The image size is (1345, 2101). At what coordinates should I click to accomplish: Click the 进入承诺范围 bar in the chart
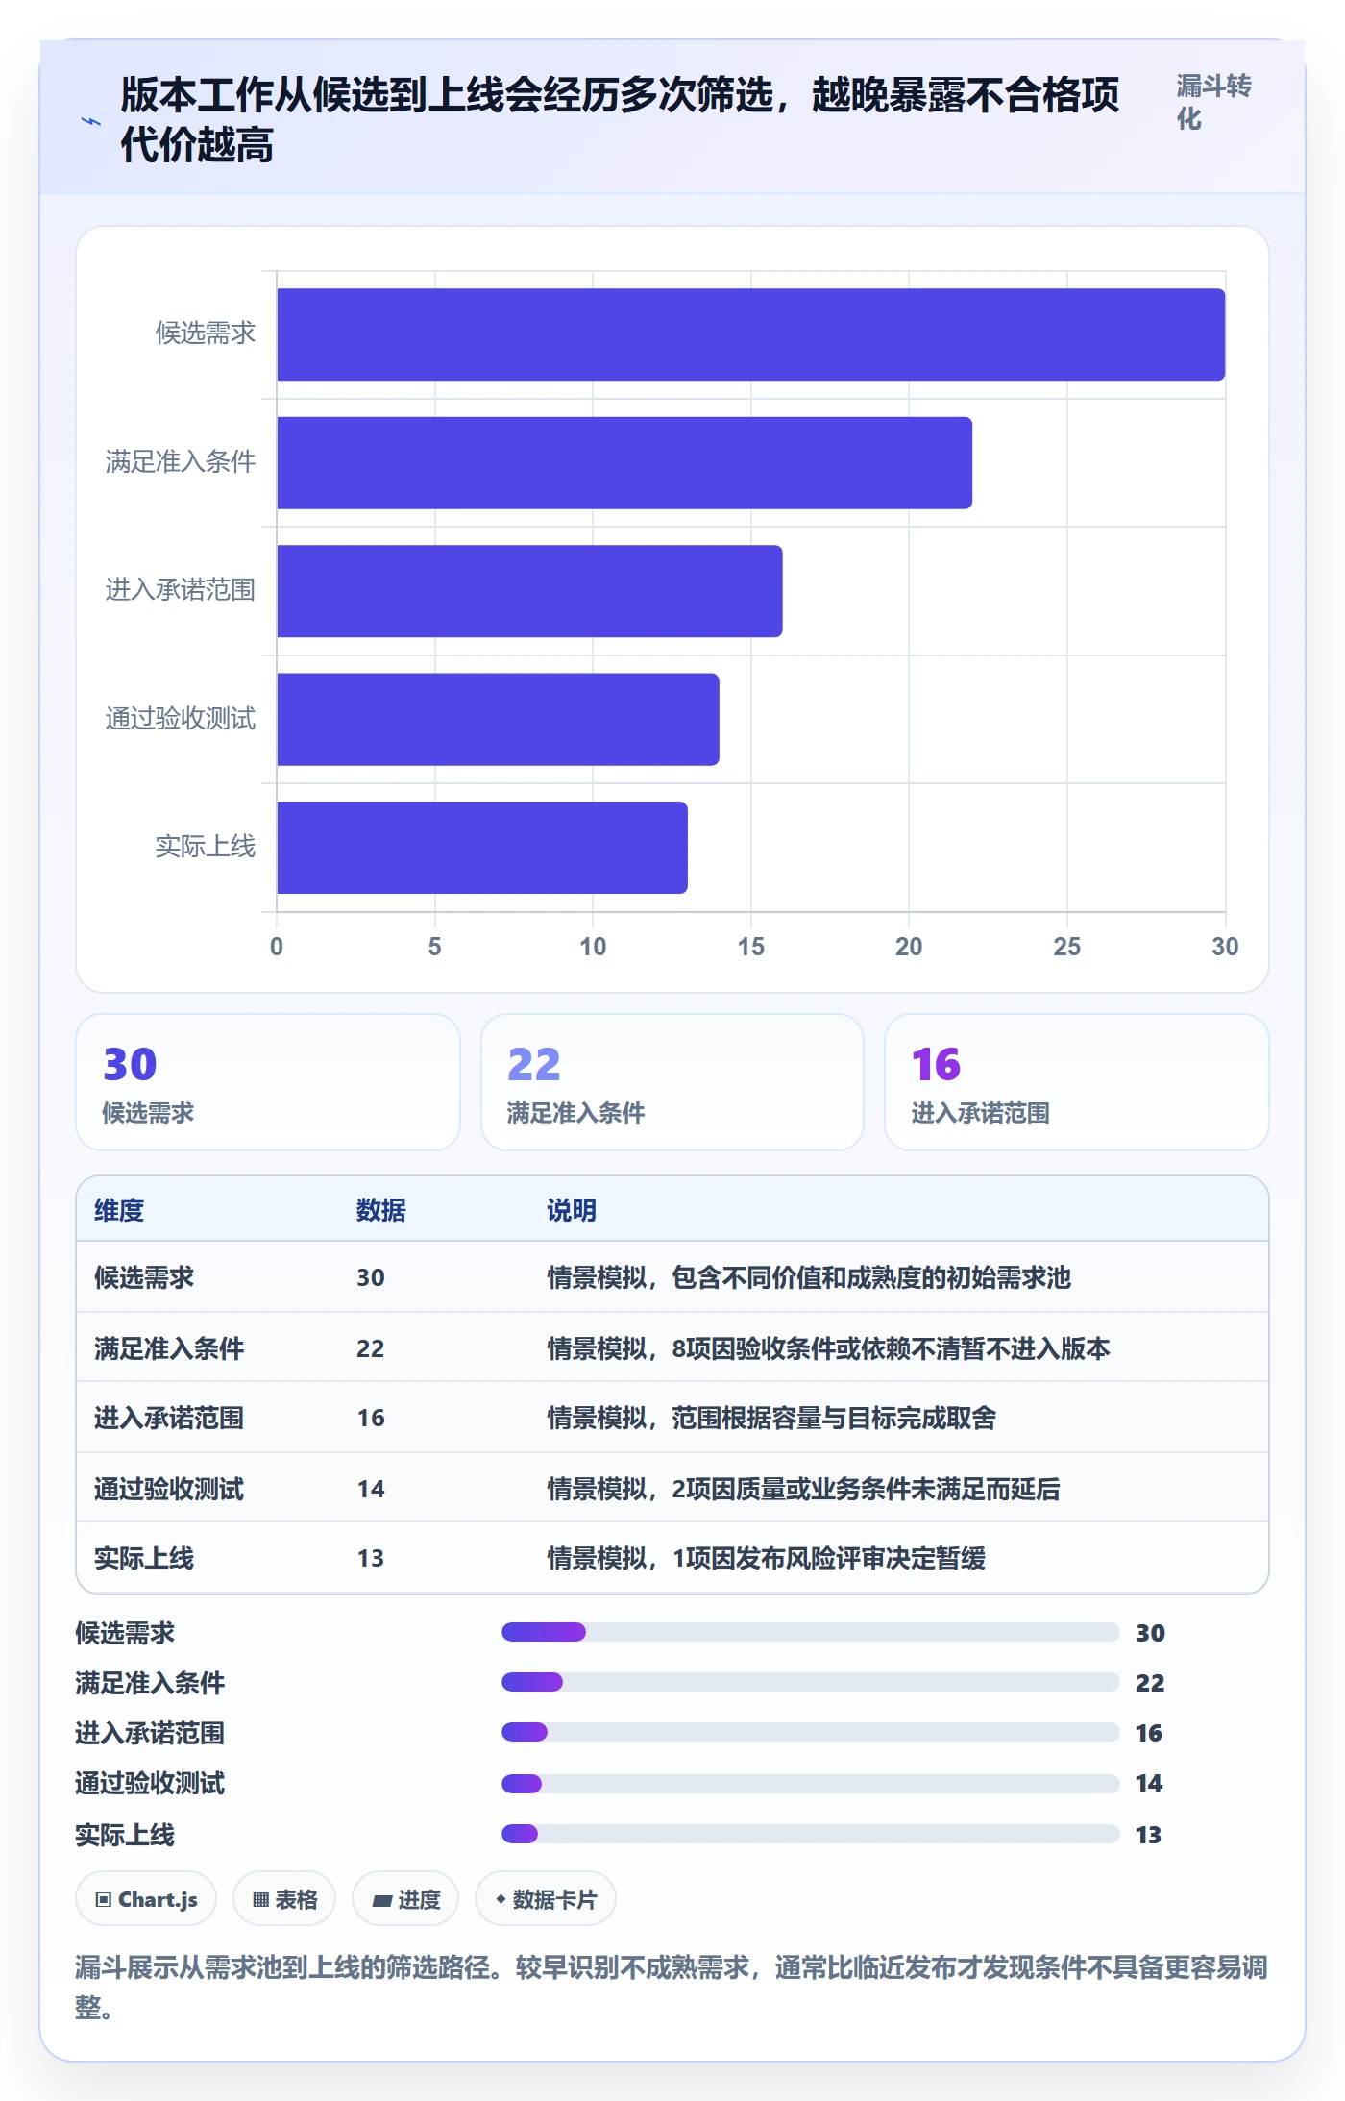pyautogui.click(x=529, y=591)
